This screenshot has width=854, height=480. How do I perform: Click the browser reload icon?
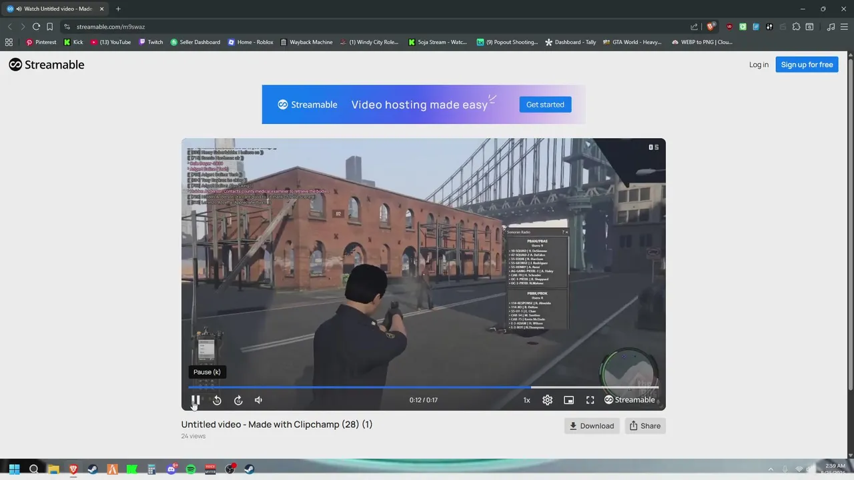point(36,27)
